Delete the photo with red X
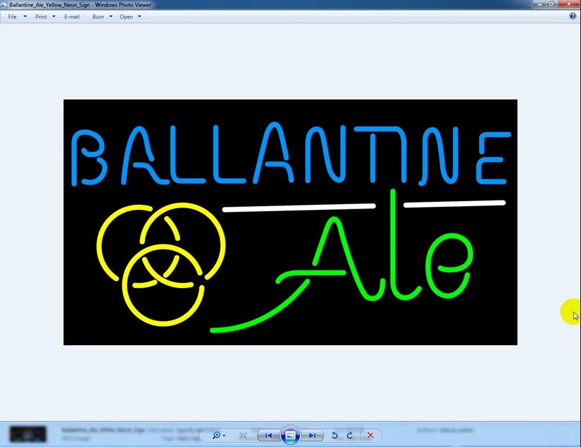The height and width of the screenshot is (447, 581). click(370, 435)
